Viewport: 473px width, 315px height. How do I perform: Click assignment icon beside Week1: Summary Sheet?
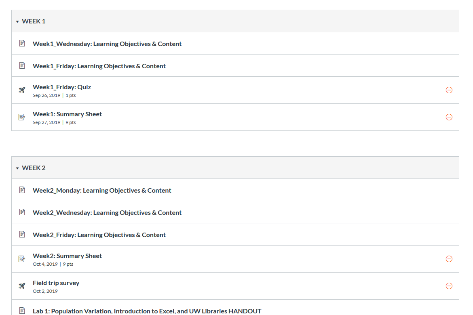(22, 117)
